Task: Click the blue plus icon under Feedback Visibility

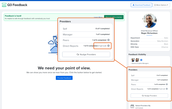Action: (141, 60)
